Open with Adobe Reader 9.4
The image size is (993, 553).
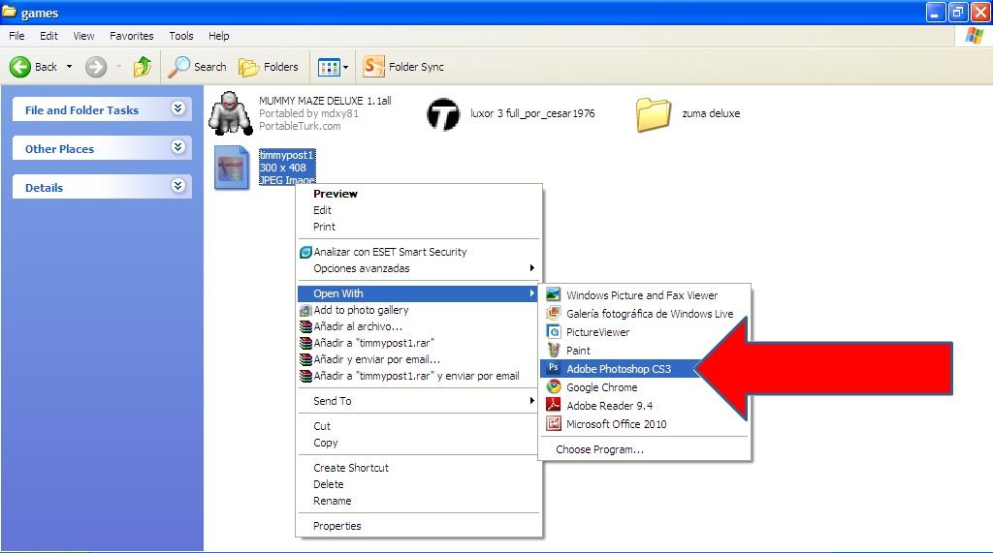(645, 406)
